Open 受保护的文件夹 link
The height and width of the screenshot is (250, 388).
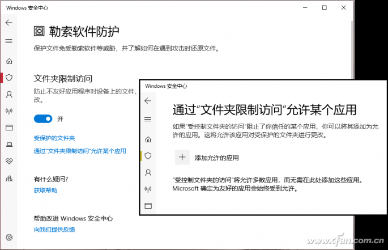pos(54,138)
